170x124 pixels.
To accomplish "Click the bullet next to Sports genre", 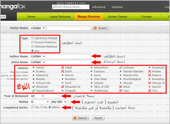I will [150, 87].
